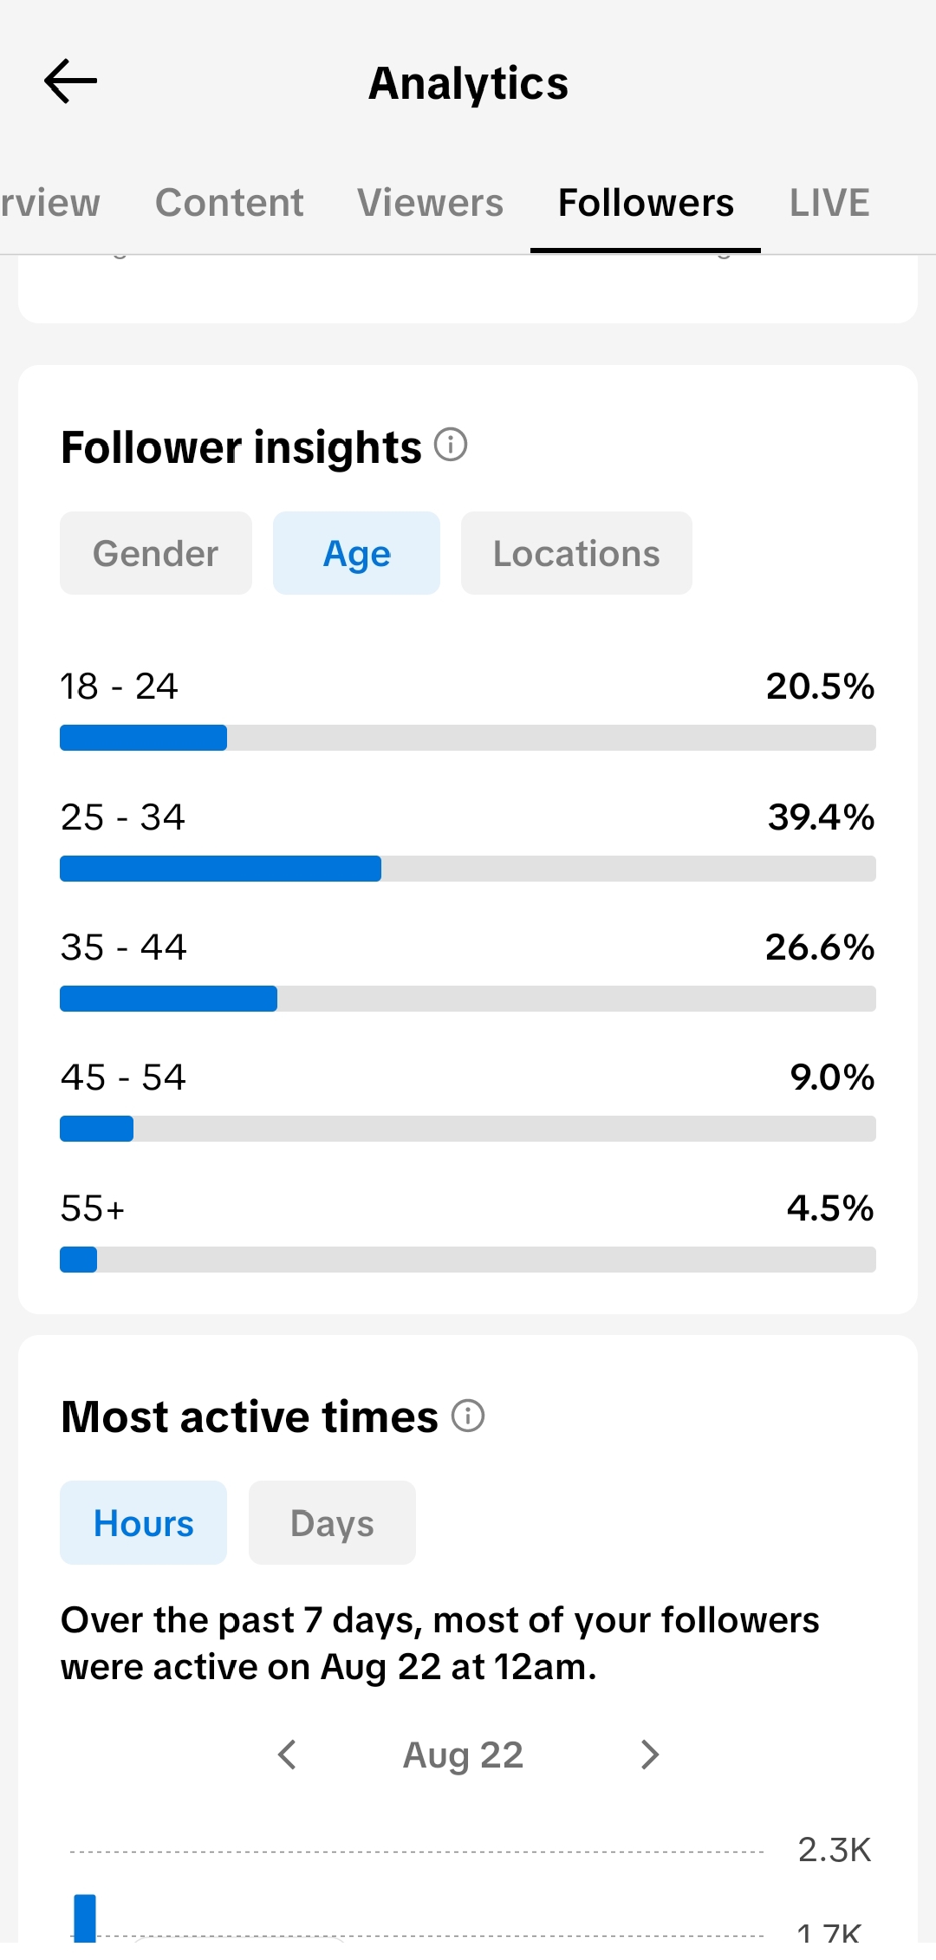Show most active times by Days

coord(332,1523)
